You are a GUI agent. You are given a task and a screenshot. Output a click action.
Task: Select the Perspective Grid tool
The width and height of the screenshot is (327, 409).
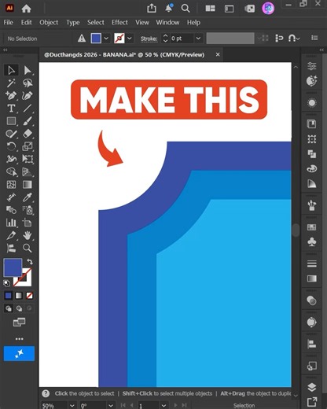[x=28, y=171]
